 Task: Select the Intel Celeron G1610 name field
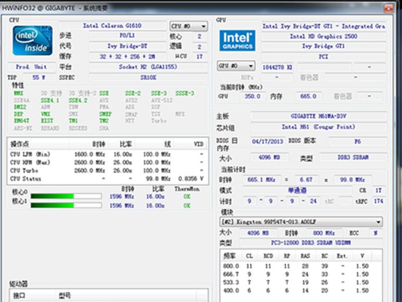click(x=112, y=26)
